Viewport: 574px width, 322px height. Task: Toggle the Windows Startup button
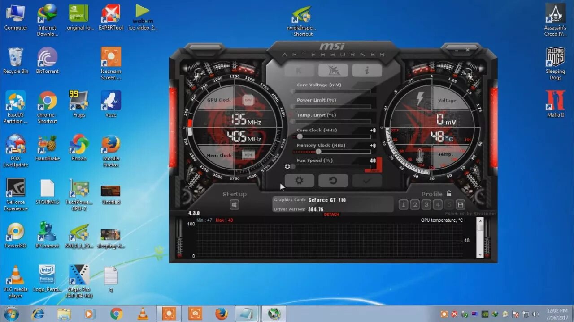tap(235, 205)
